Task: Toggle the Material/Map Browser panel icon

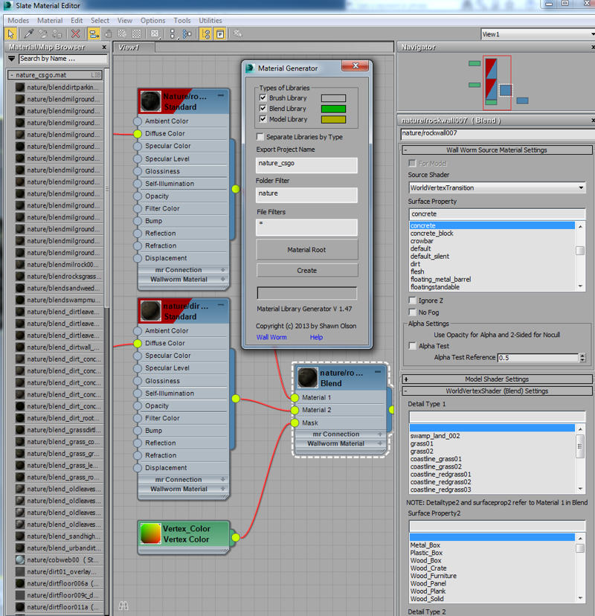Action: (x=205, y=33)
